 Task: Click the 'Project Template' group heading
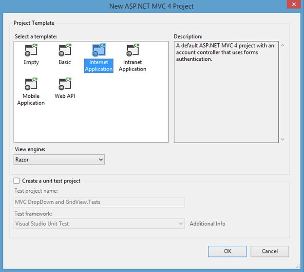pyautogui.click(x=34, y=23)
